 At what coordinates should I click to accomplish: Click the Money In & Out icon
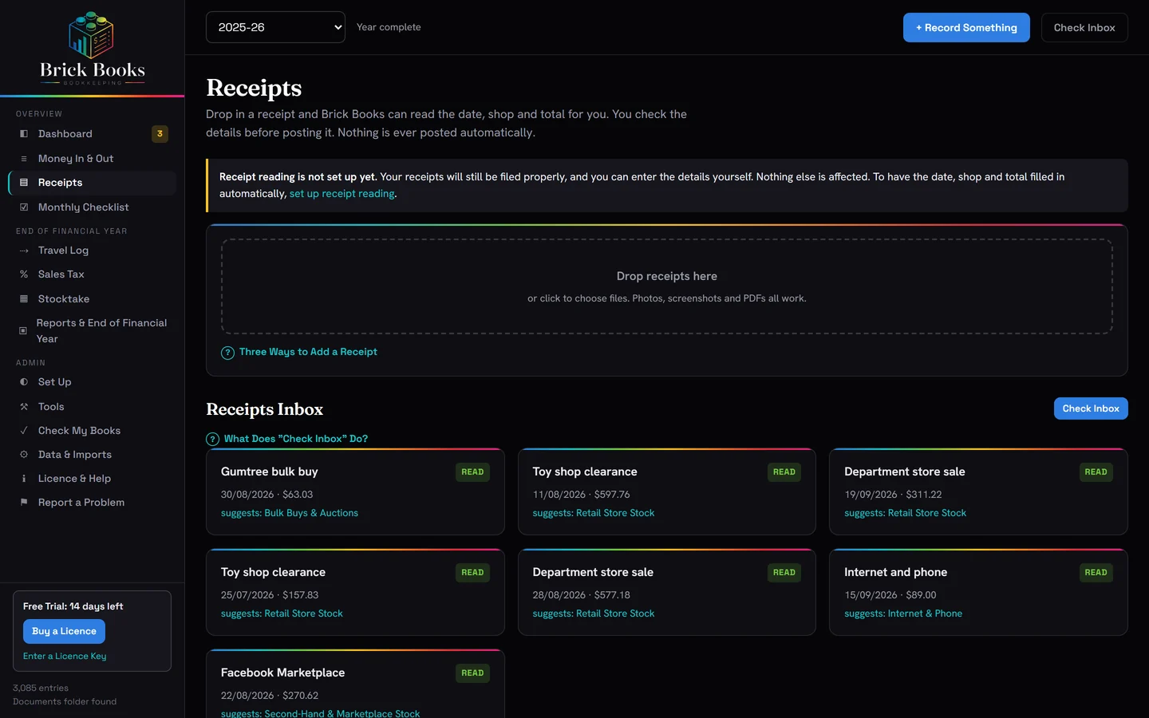24,159
